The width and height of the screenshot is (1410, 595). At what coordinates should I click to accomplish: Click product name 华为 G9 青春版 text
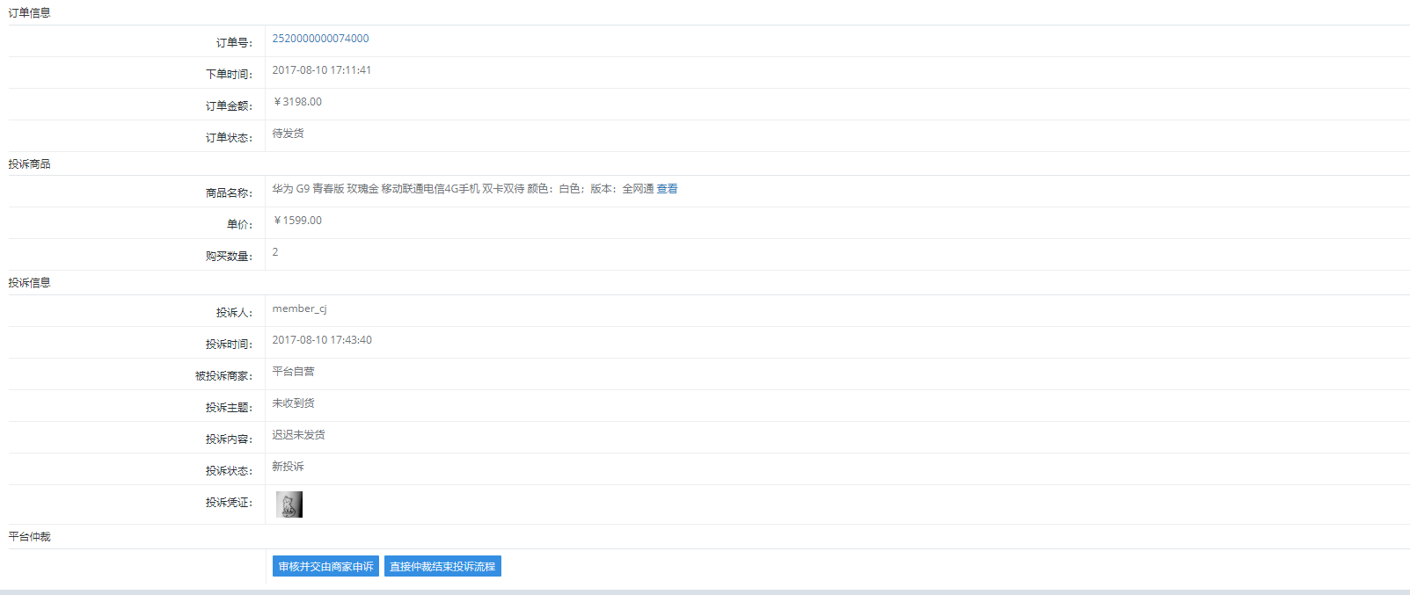tap(308, 189)
